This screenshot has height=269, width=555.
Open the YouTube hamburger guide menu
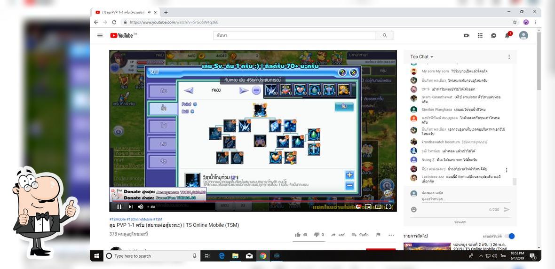100,35
